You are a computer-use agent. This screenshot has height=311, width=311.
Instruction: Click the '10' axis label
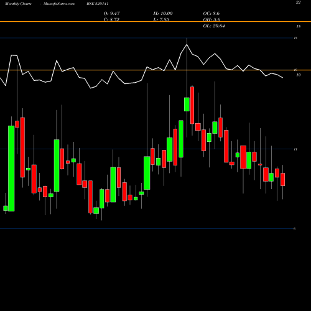[298, 75]
